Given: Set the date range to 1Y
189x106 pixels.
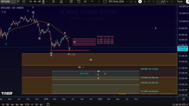Looking at the screenshot, I should (32, 104).
